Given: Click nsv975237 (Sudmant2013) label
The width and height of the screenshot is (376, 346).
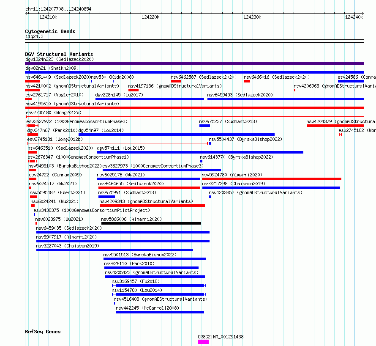Looking at the screenshot, I should tap(228, 121).
